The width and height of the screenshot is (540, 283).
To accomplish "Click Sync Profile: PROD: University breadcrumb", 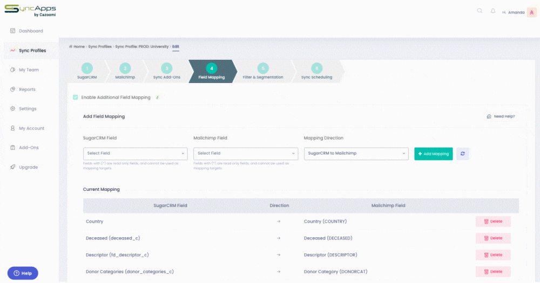I will click(142, 46).
